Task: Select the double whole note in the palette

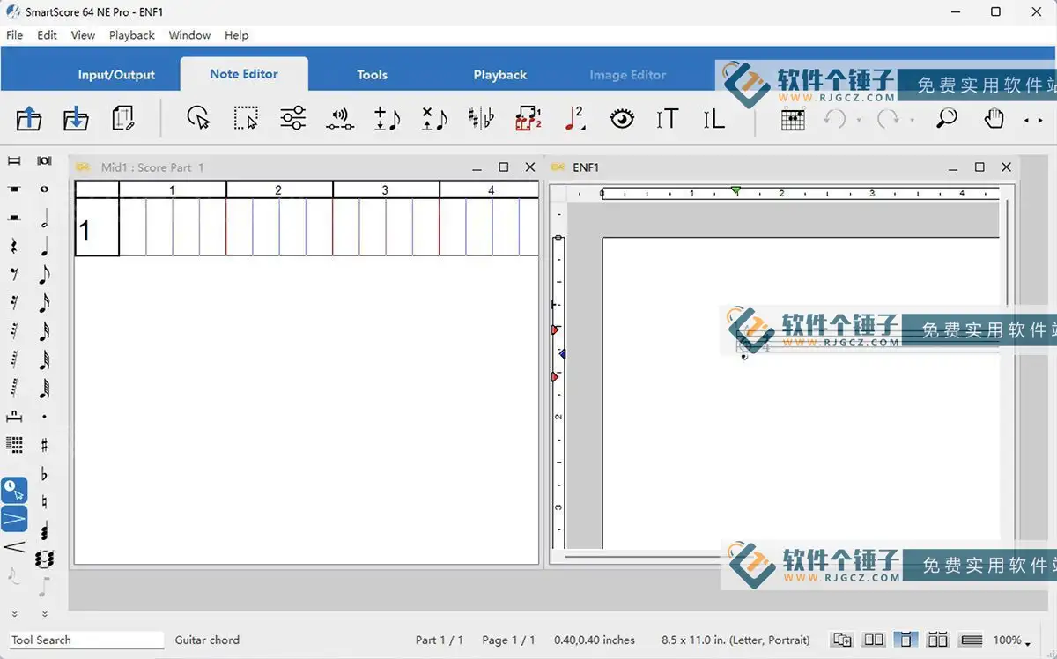Action: 44,160
